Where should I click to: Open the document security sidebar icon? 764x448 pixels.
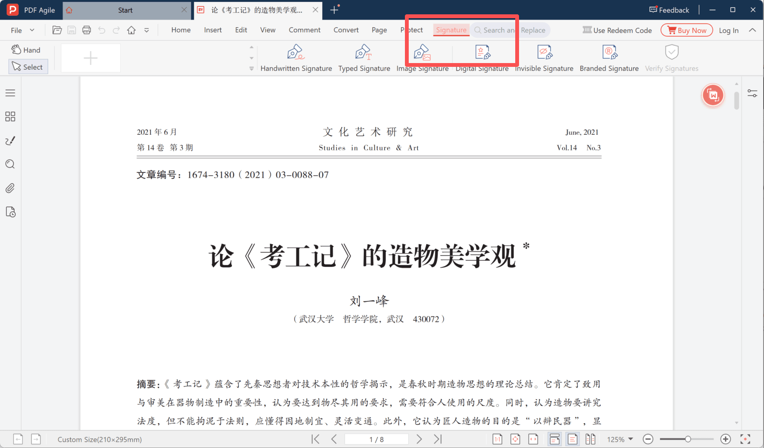10,212
